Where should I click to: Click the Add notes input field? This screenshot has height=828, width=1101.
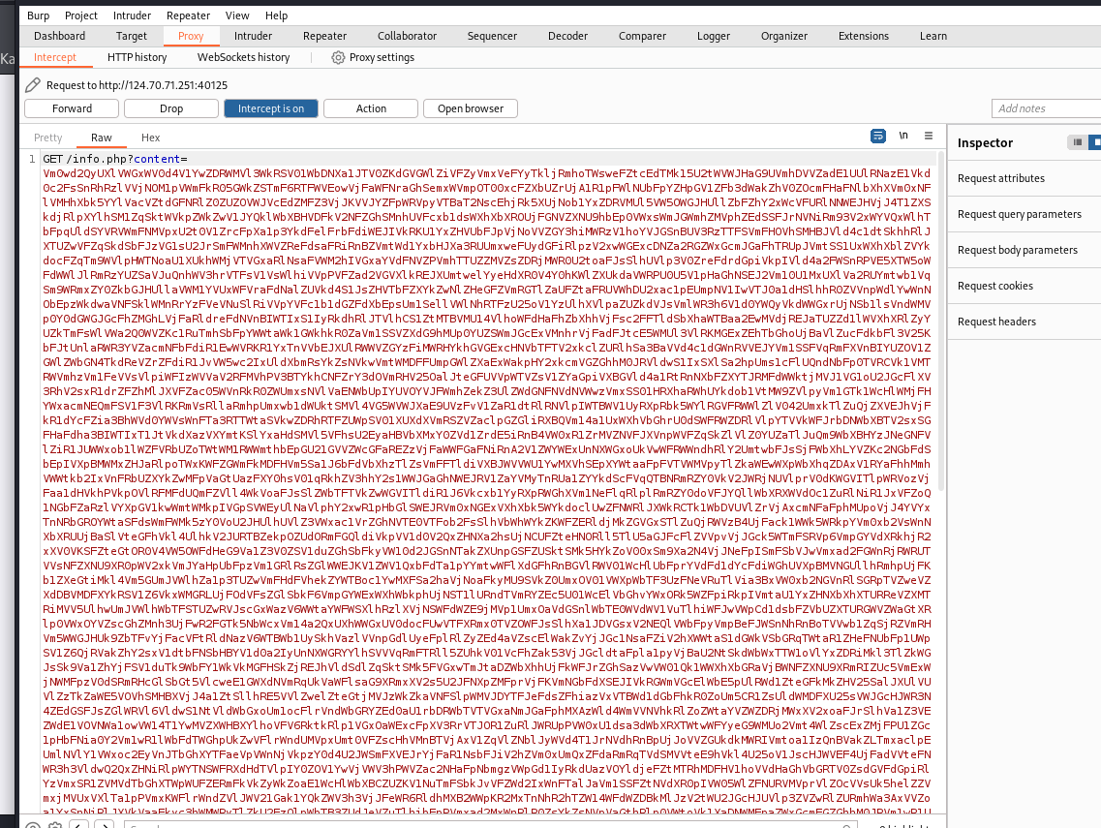tap(1046, 108)
